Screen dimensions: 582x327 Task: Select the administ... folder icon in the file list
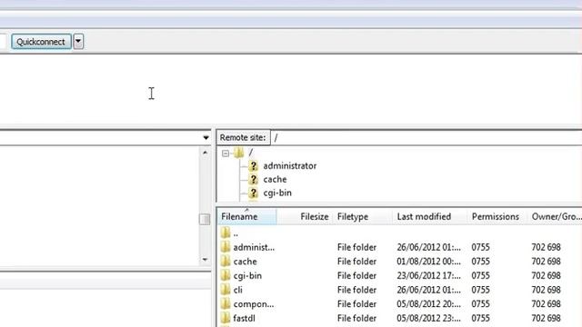(x=226, y=247)
